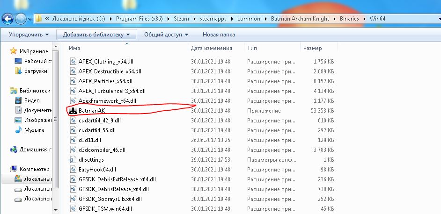Expand breadcrumb arrow after Batman Arkham Knight
Image resolution: width=441 pixels, height=214 pixels.
click(x=334, y=19)
